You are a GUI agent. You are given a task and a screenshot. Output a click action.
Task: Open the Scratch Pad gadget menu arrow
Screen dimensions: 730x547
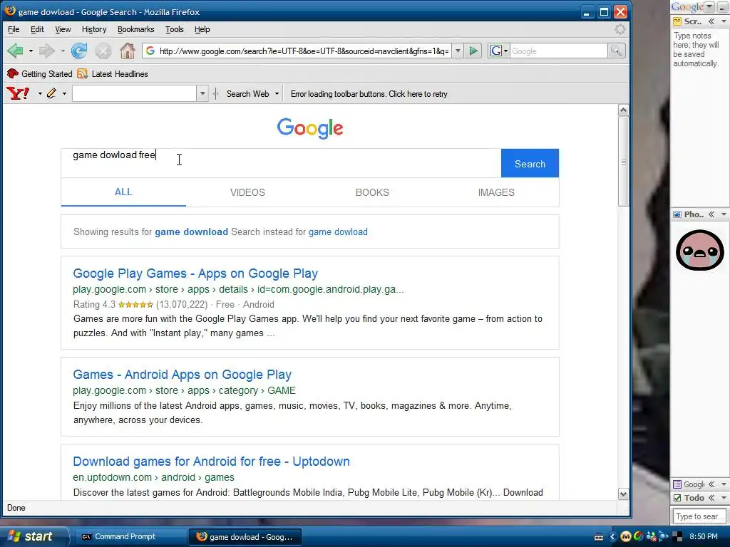click(723, 21)
